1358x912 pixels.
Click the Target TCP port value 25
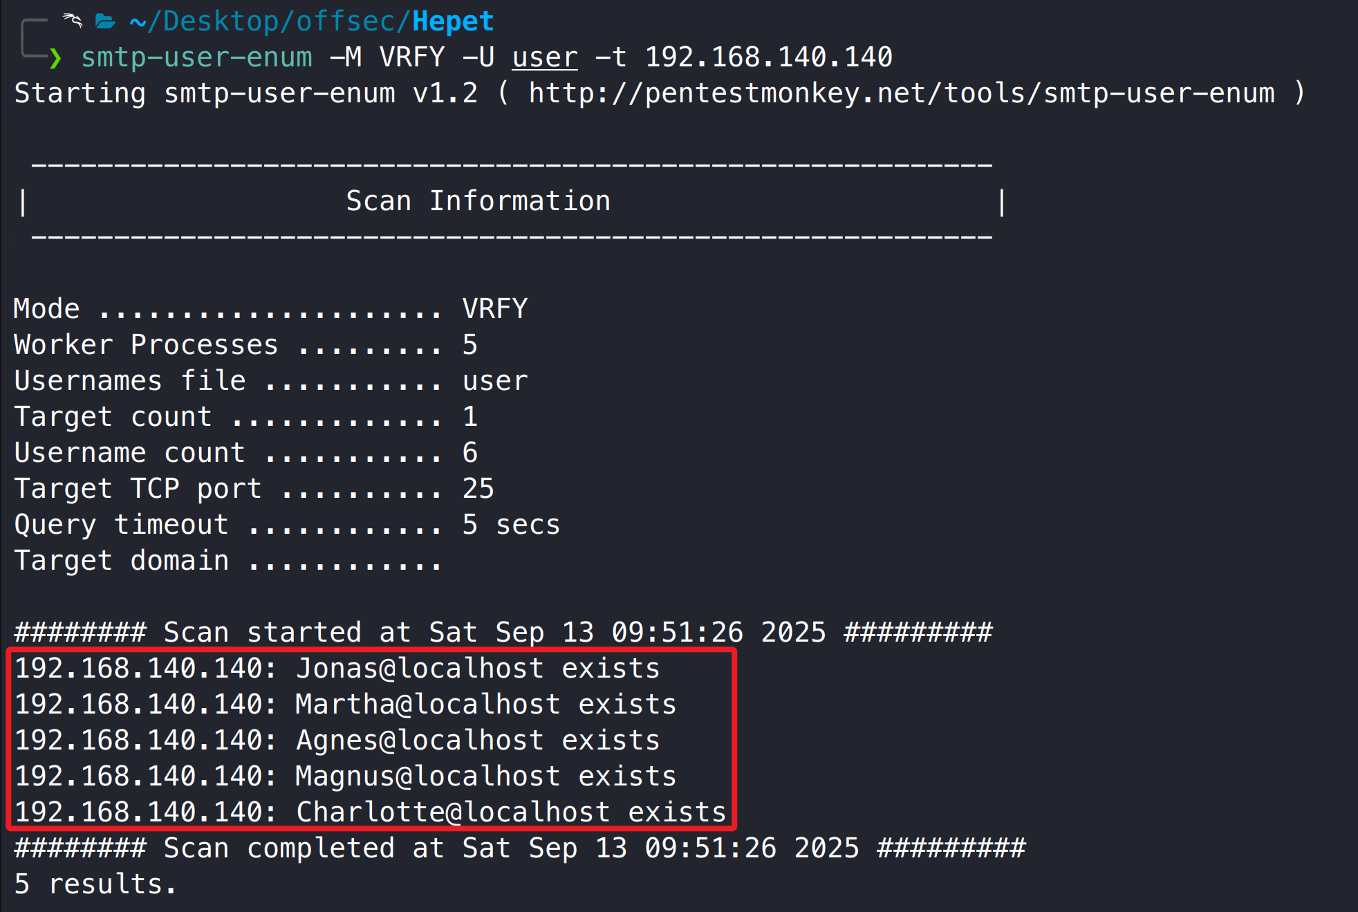(478, 488)
